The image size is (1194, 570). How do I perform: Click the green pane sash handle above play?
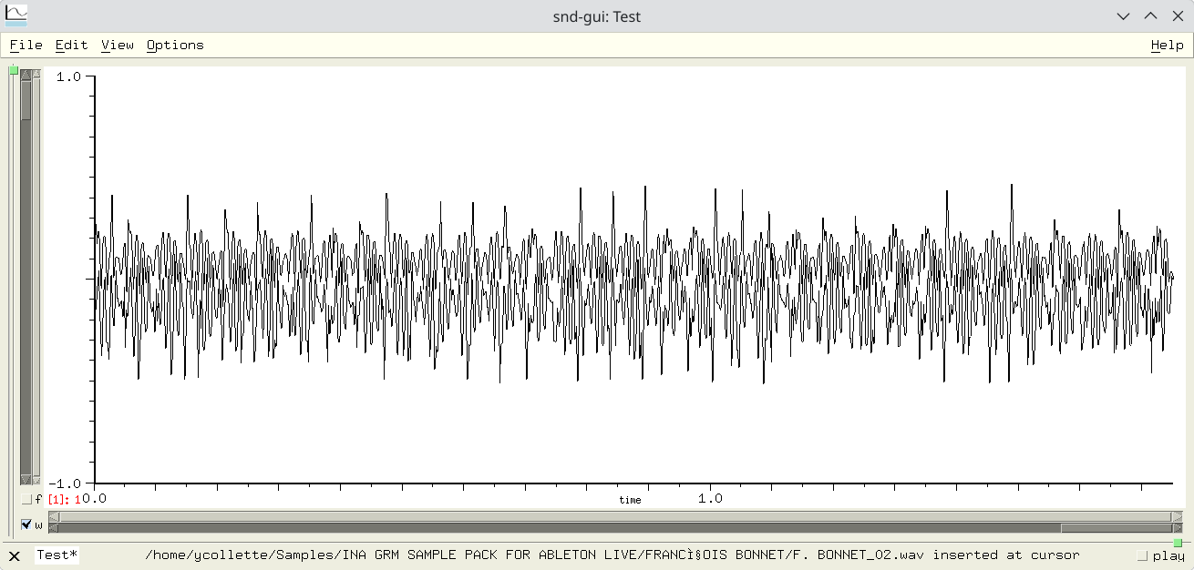[1178, 544]
